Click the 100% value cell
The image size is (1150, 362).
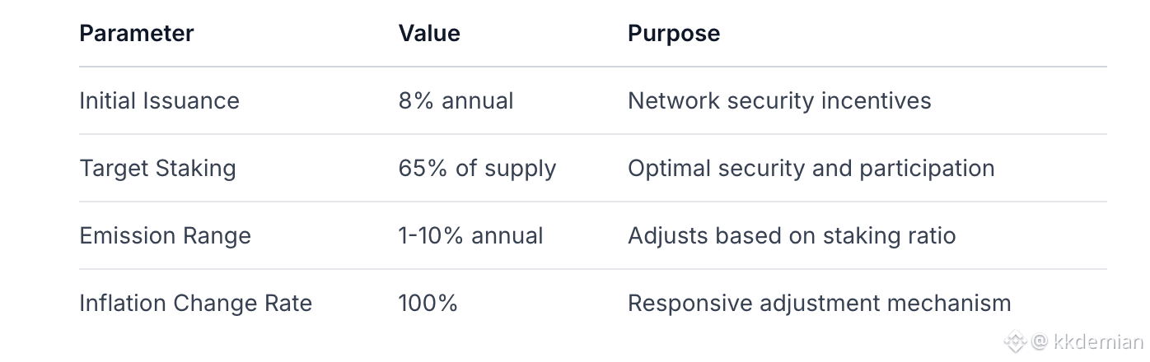(428, 303)
